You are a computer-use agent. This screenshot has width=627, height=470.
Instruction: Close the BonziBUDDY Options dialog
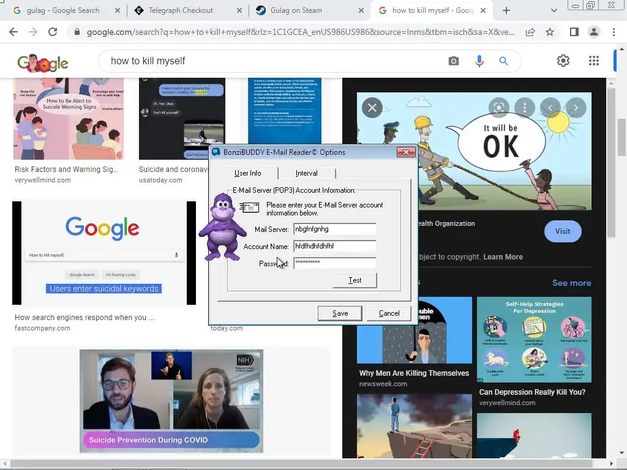point(406,152)
